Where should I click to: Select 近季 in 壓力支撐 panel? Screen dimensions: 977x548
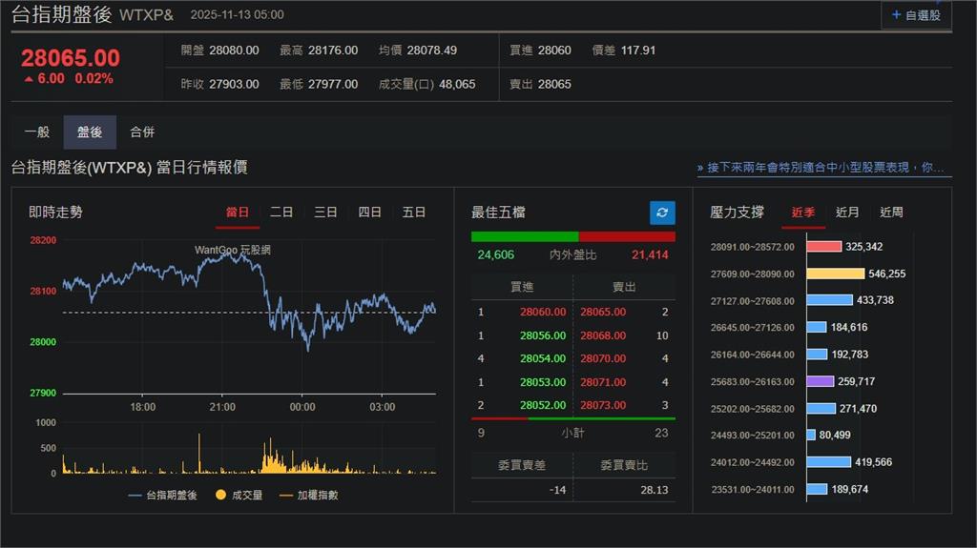[803, 213]
